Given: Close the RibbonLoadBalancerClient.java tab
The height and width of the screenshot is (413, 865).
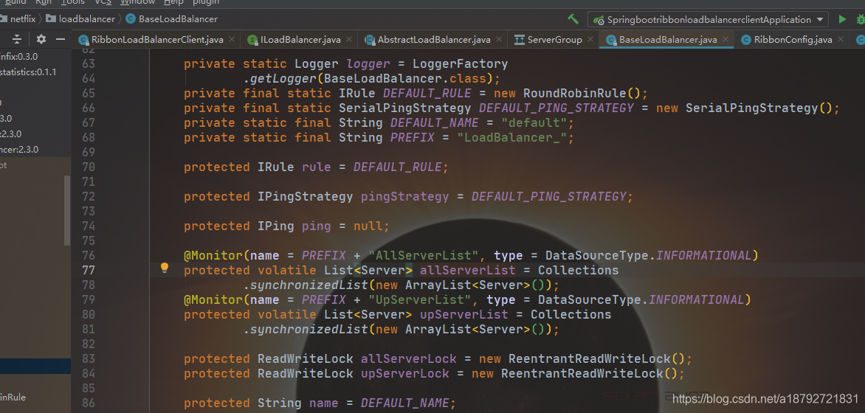Looking at the screenshot, I should [232, 39].
